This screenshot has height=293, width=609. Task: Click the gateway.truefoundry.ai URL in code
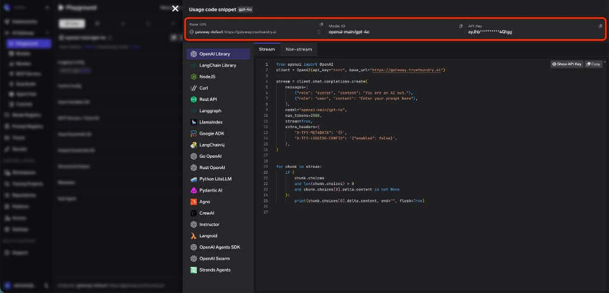tap(407, 70)
